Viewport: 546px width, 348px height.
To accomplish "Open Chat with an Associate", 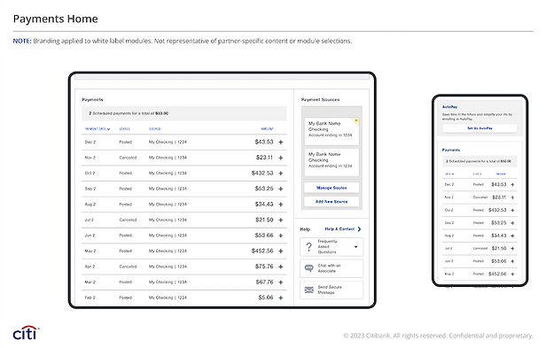I will [331, 268].
